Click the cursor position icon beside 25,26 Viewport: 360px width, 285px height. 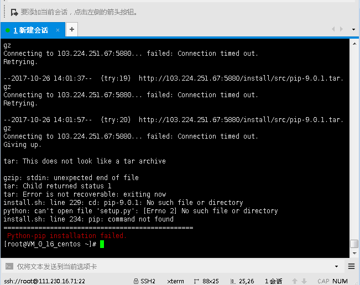(233, 281)
